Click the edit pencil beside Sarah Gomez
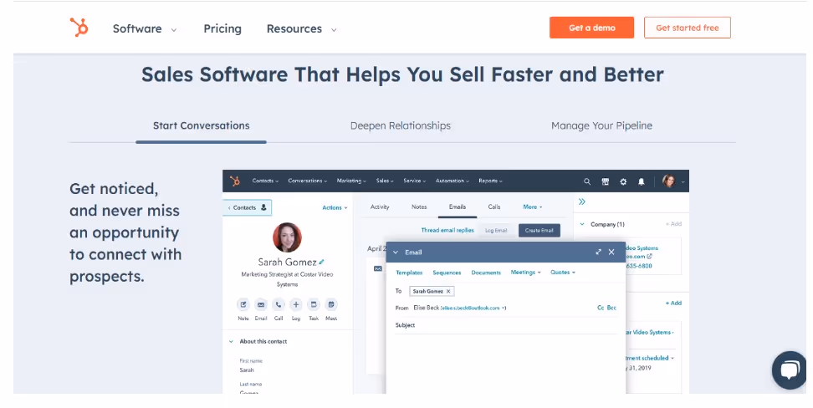Image resolution: width=813 pixels, height=408 pixels. (x=321, y=262)
